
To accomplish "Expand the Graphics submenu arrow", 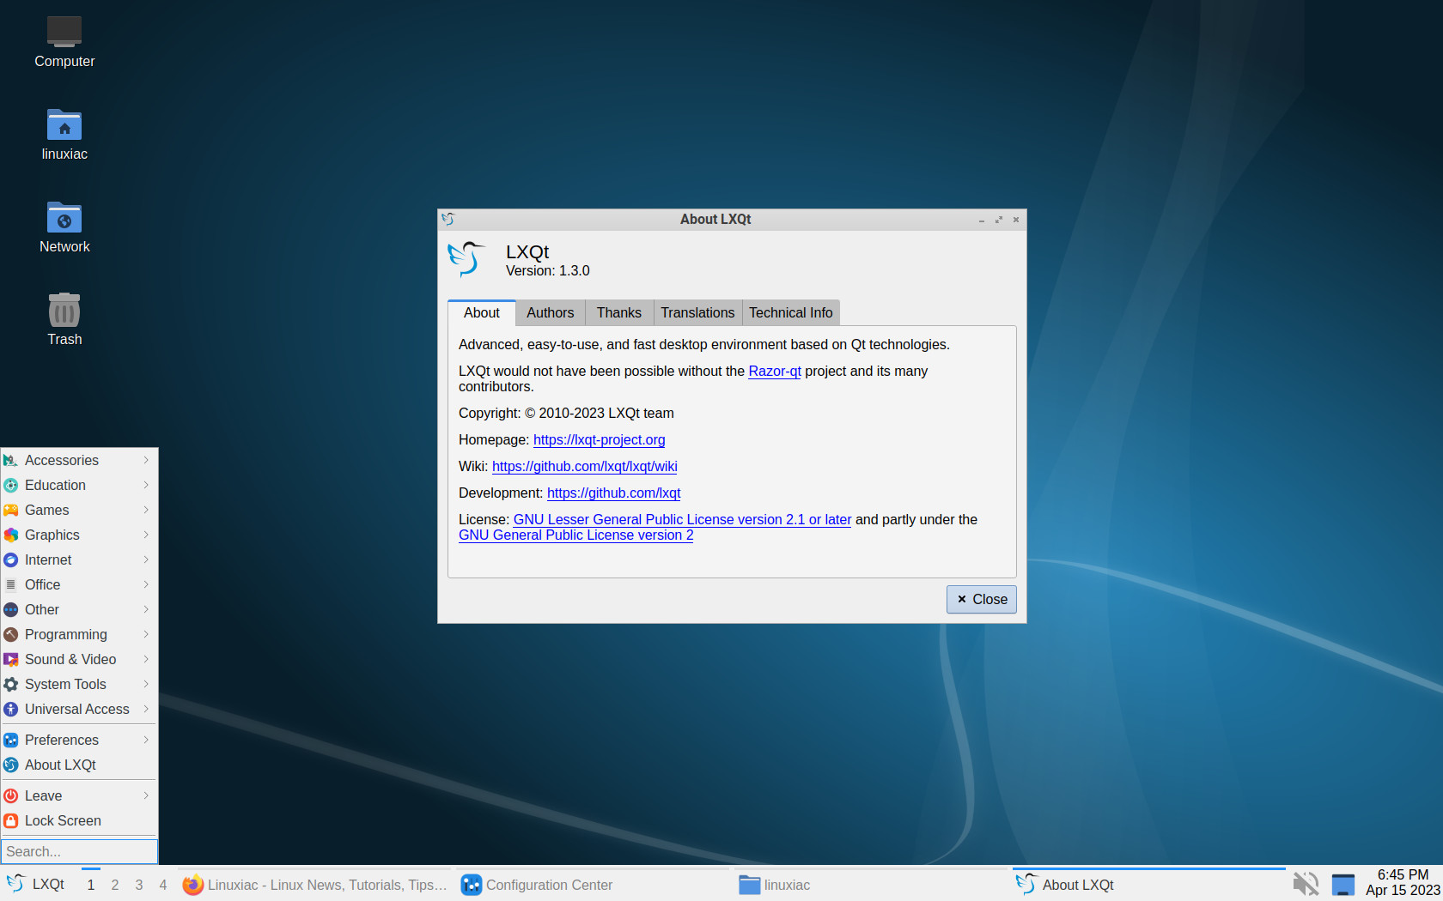I will 146,535.
